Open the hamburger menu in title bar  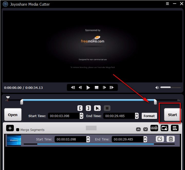coord(167,4)
